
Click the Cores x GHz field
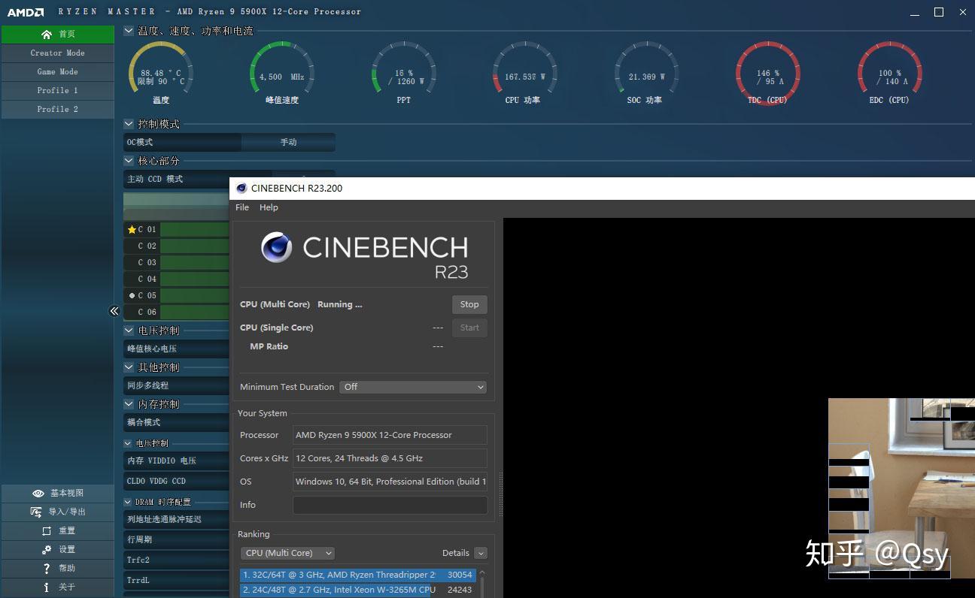coord(390,458)
